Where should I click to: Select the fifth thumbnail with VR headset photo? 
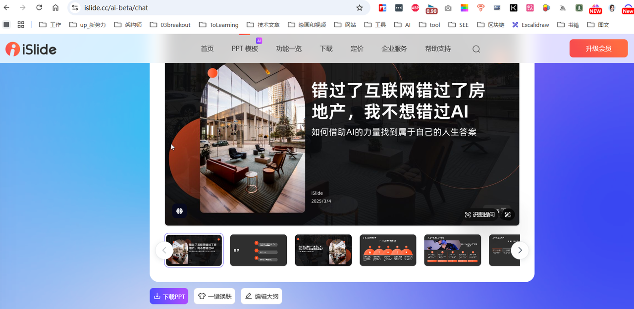[453, 250]
